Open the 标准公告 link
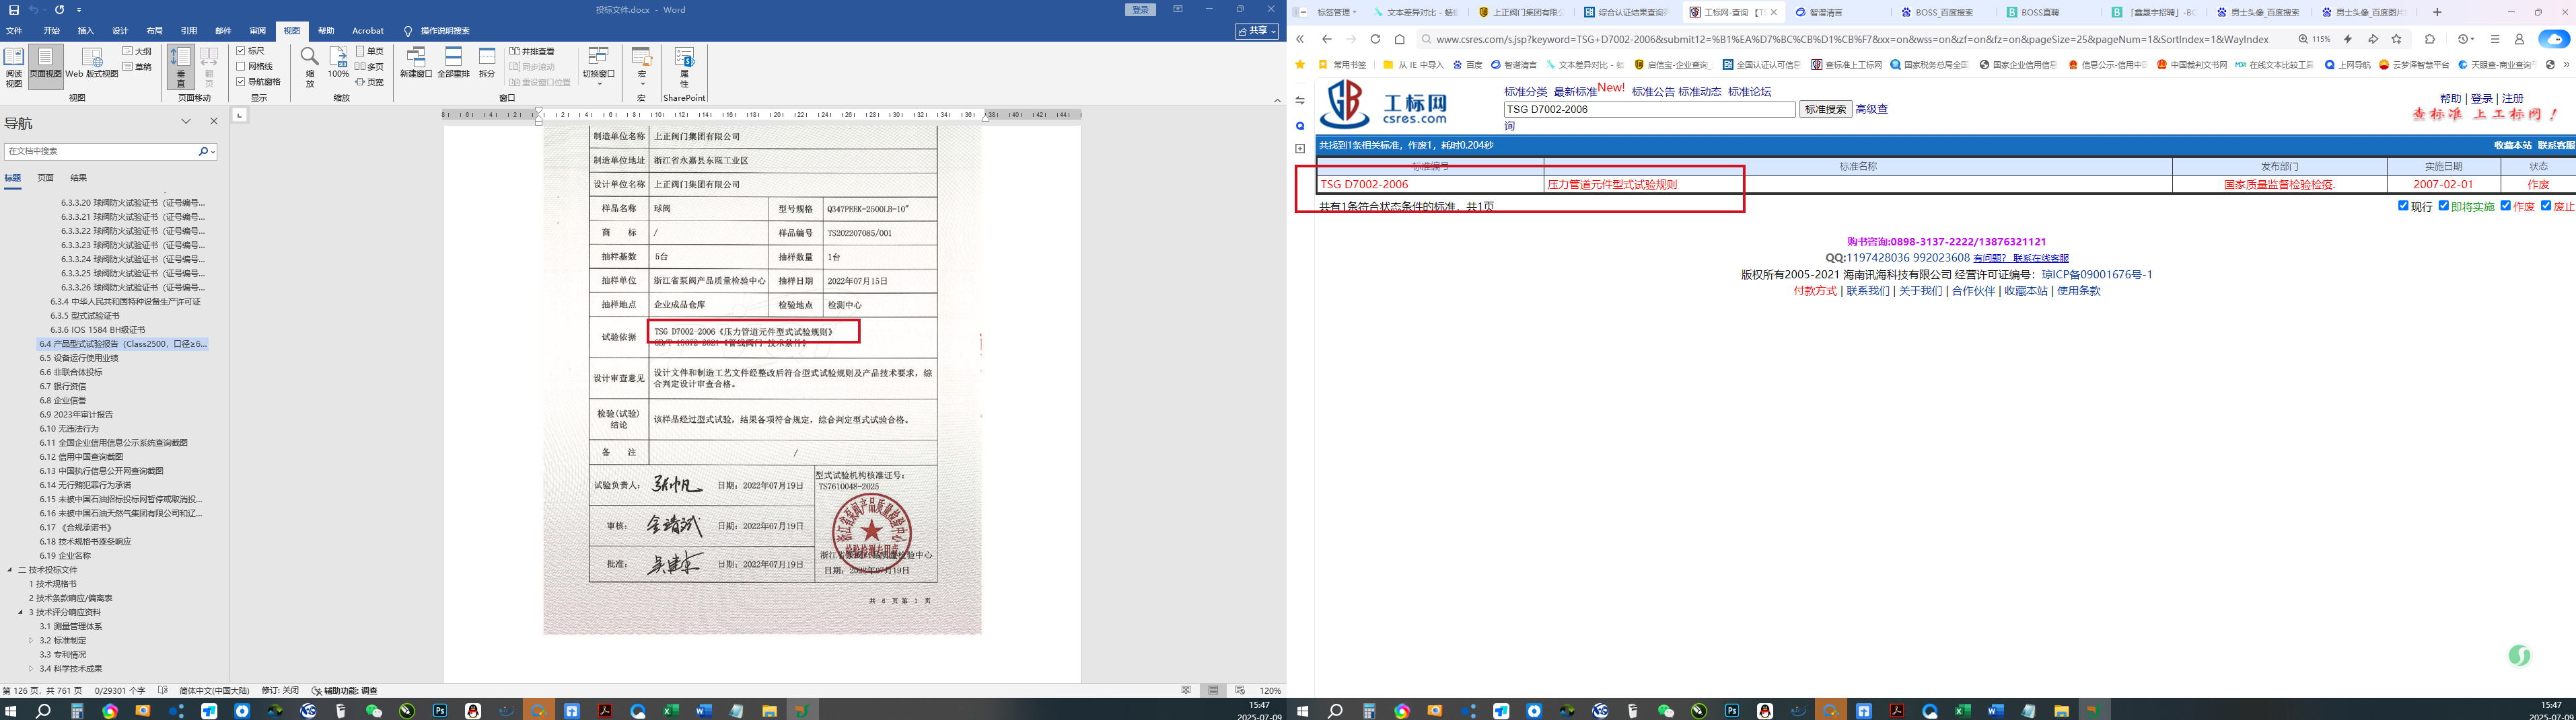The width and height of the screenshot is (2576, 720). tap(1653, 92)
